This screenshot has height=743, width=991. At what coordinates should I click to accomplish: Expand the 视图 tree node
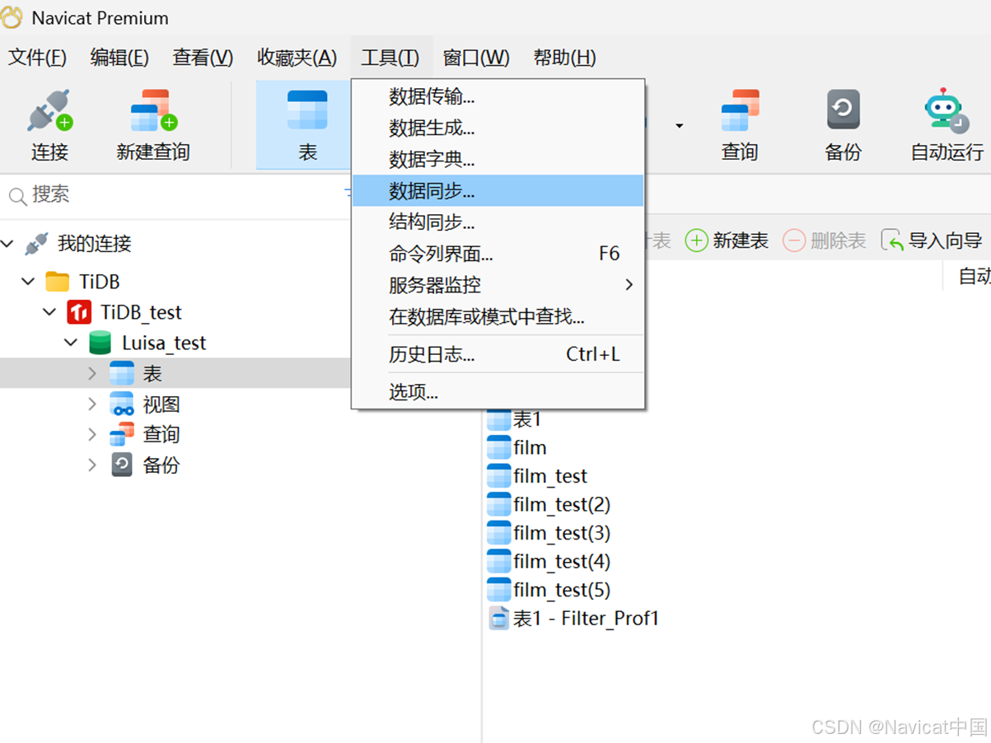pyautogui.click(x=92, y=404)
